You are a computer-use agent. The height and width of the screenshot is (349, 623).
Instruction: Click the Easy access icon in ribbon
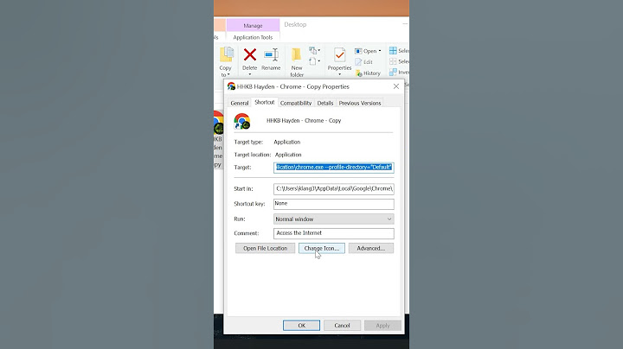(312, 61)
